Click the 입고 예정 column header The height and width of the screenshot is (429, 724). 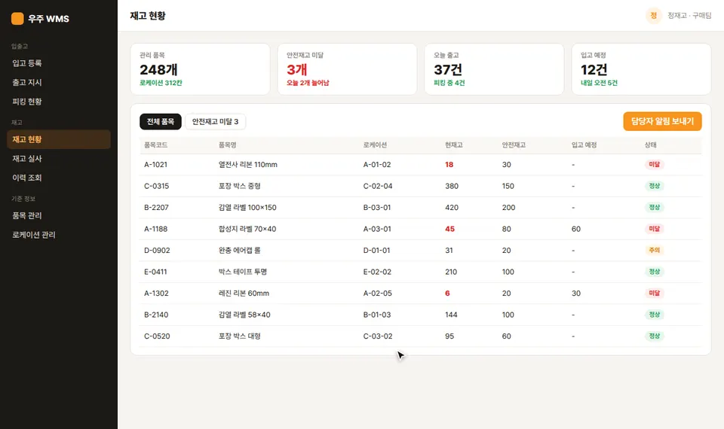(x=584, y=145)
